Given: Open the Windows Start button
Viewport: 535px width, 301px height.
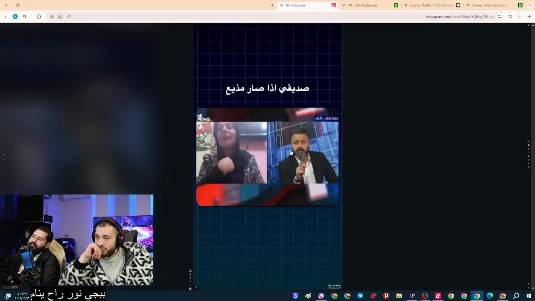Looking at the screenshot, I should (529, 296).
